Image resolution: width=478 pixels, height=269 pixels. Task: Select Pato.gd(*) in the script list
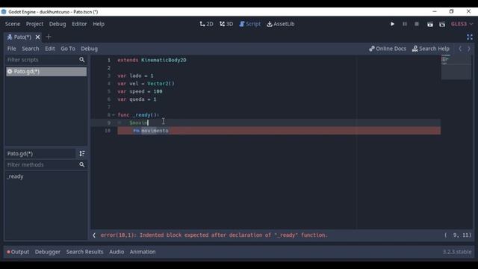coord(46,72)
